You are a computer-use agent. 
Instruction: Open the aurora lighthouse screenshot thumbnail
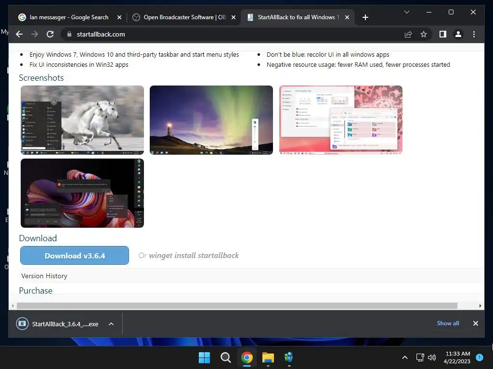tap(211, 120)
